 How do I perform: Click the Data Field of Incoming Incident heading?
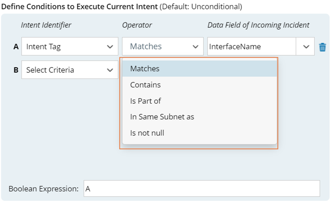(x=258, y=25)
